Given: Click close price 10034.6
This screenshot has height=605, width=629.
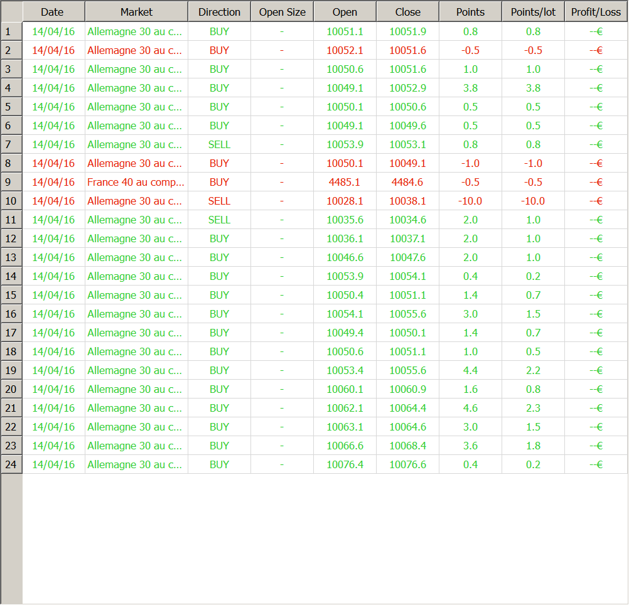Looking at the screenshot, I should click(x=407, y=220).
